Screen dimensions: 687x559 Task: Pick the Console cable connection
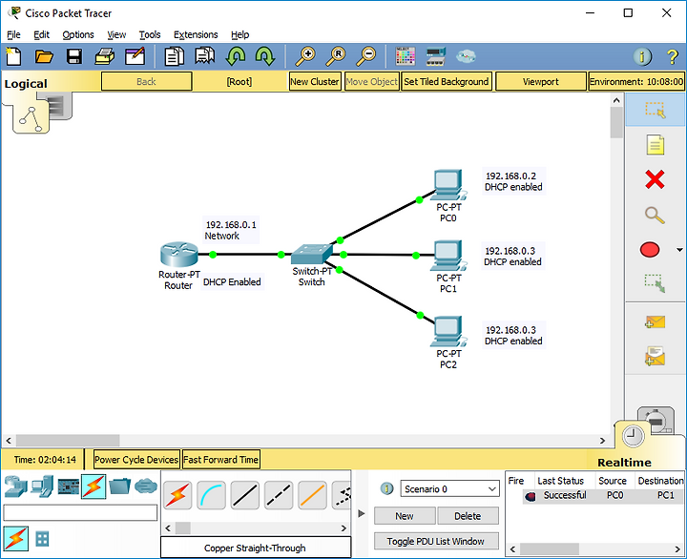[x=211, y=495]
